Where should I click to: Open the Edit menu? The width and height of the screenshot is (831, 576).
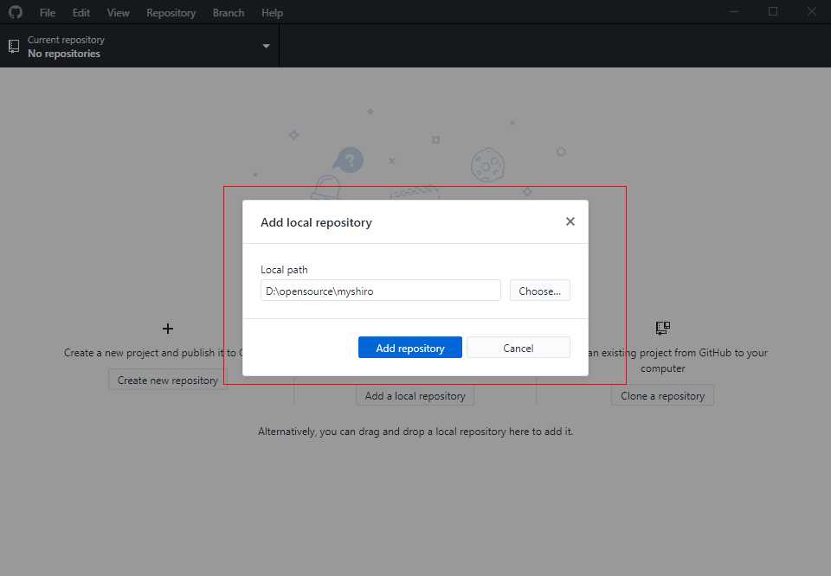coord(81,13)
